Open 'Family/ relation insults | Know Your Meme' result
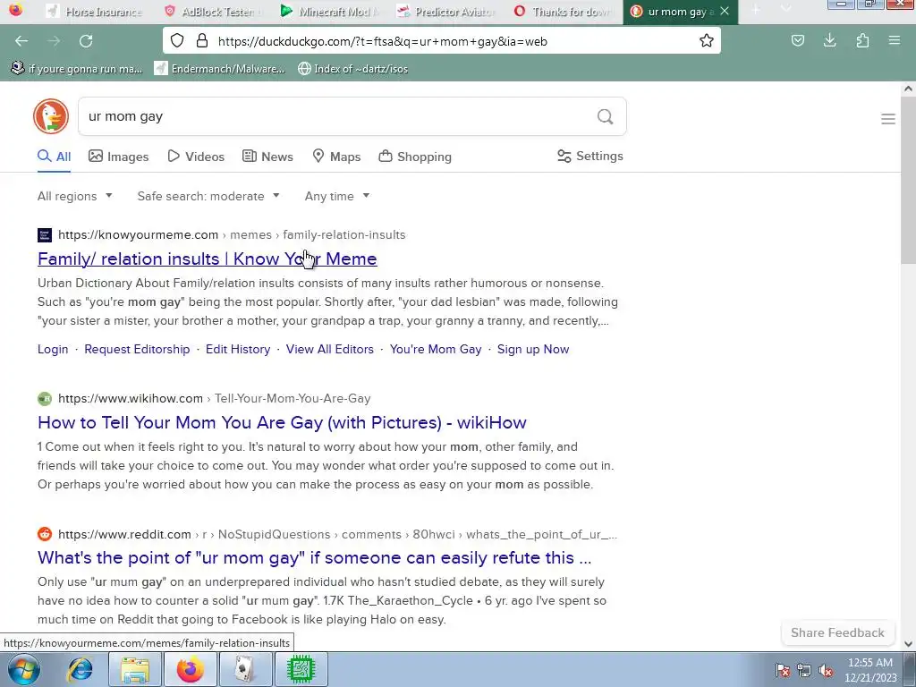916x687 pixels. (208, 259)
